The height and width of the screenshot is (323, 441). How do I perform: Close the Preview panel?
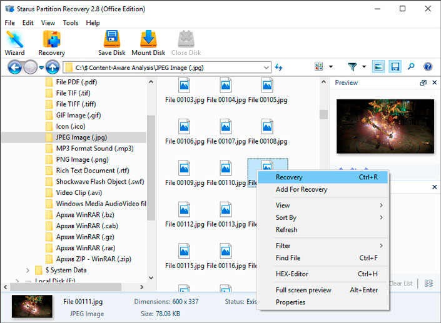coord(435,82)
